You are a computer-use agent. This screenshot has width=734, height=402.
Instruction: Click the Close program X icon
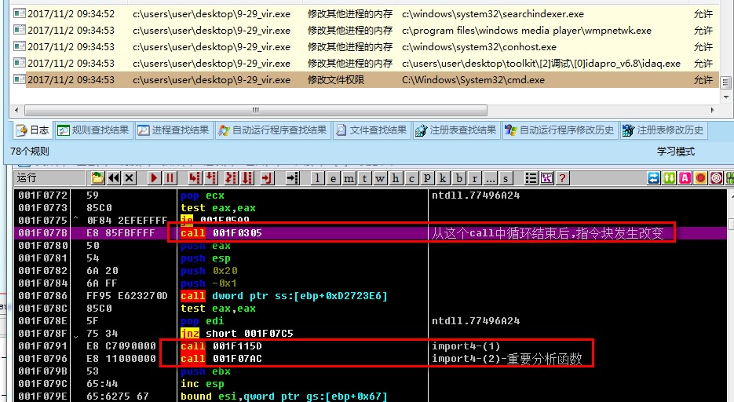130,178
